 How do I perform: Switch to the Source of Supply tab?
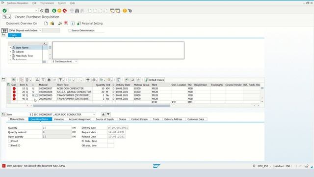[x=105, y=119]
